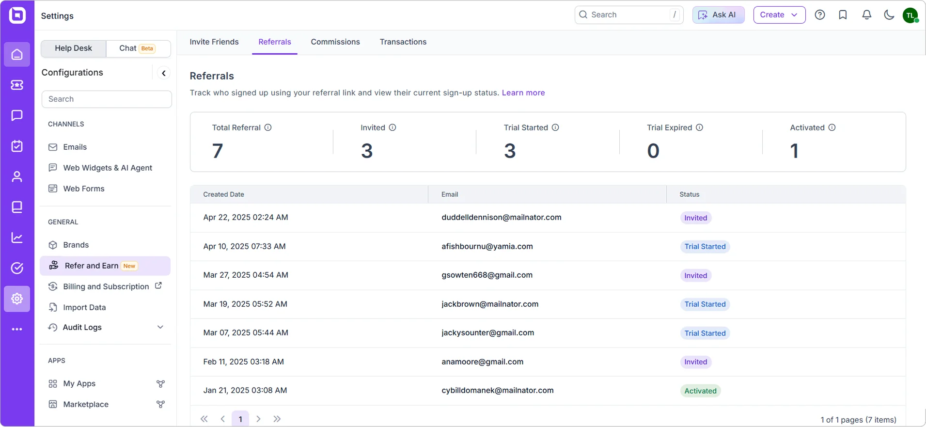The image size is (926, 427).
Task: Open the knowledge base book icon
Action: click(x=17, y=207)
